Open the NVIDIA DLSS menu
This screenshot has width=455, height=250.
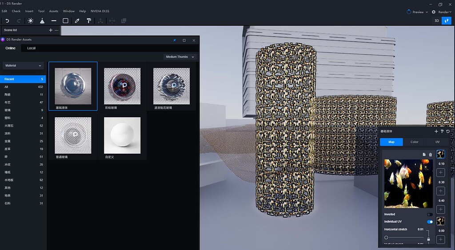[x=100, y=11]
